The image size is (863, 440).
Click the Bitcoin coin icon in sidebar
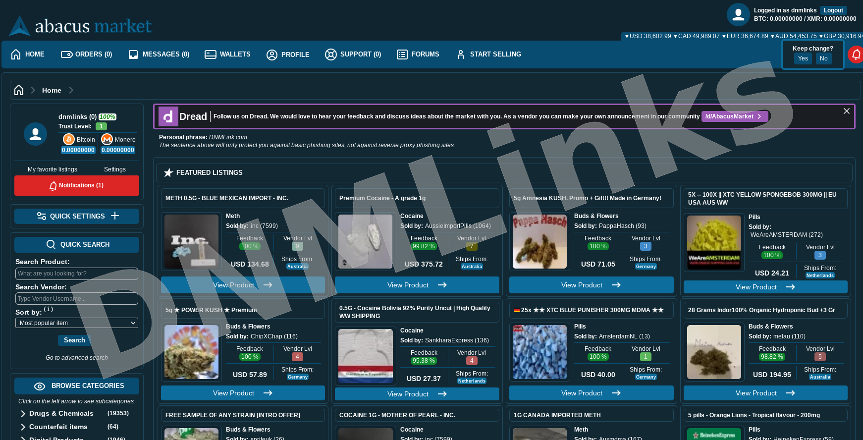pyautogui.click(x=69, y=140)
